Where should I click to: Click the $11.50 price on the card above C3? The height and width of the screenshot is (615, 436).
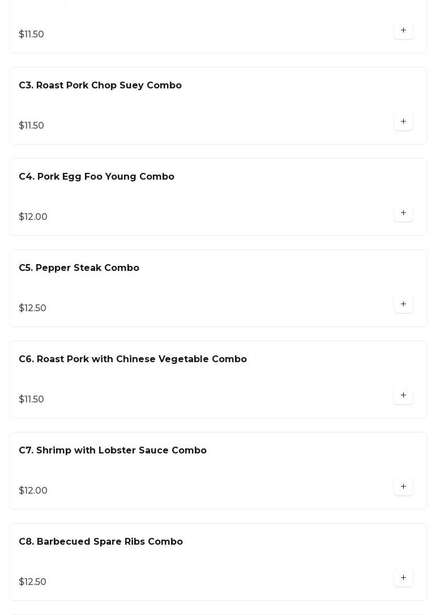click(32, 35)
